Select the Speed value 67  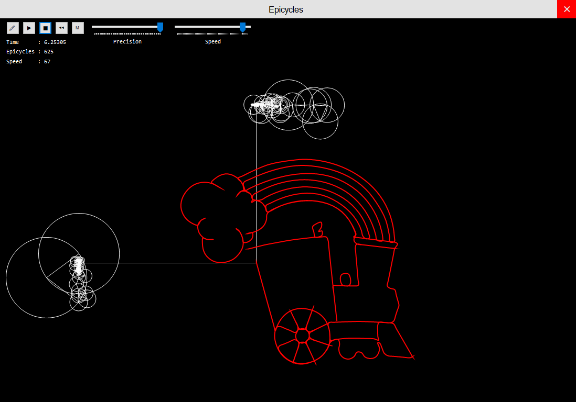[47, 62]
